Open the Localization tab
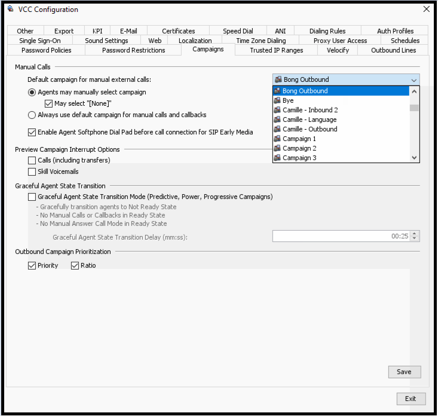This screenshot has height=416, width=438. click(195, 41)
